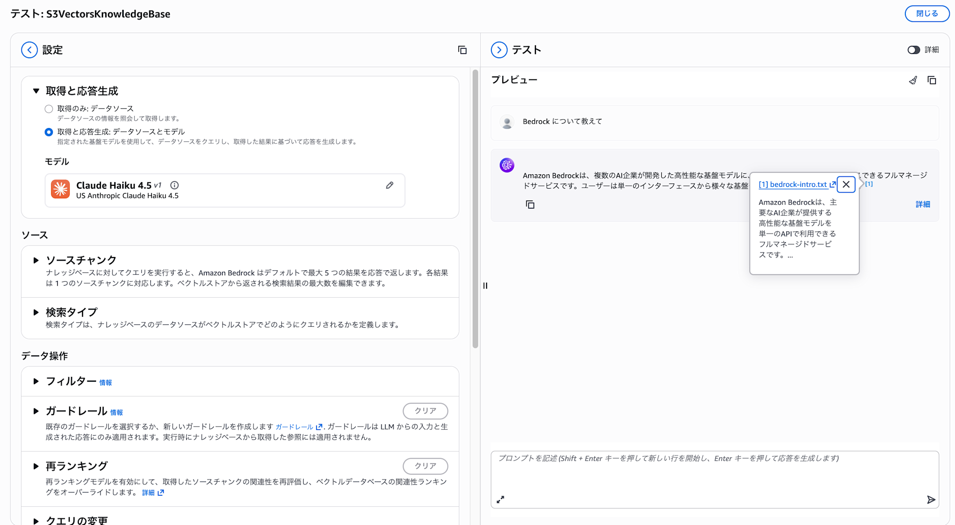955x525 pixels.
Task: Copy the response using the icon below the answer
Action: pyautogui.click(x=530, y=204)
